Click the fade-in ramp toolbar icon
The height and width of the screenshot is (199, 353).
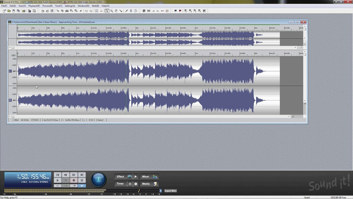point(153,11)
